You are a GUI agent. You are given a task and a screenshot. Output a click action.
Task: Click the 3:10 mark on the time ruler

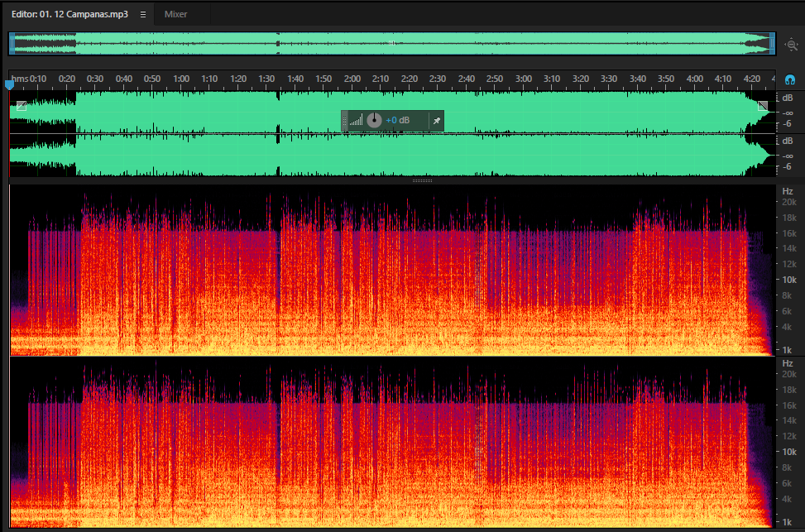tap(552, 79)
